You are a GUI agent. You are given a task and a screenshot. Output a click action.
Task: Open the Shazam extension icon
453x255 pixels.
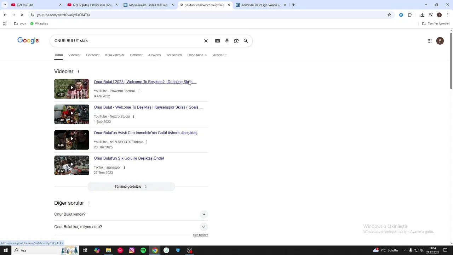click(x=401, y=15)
